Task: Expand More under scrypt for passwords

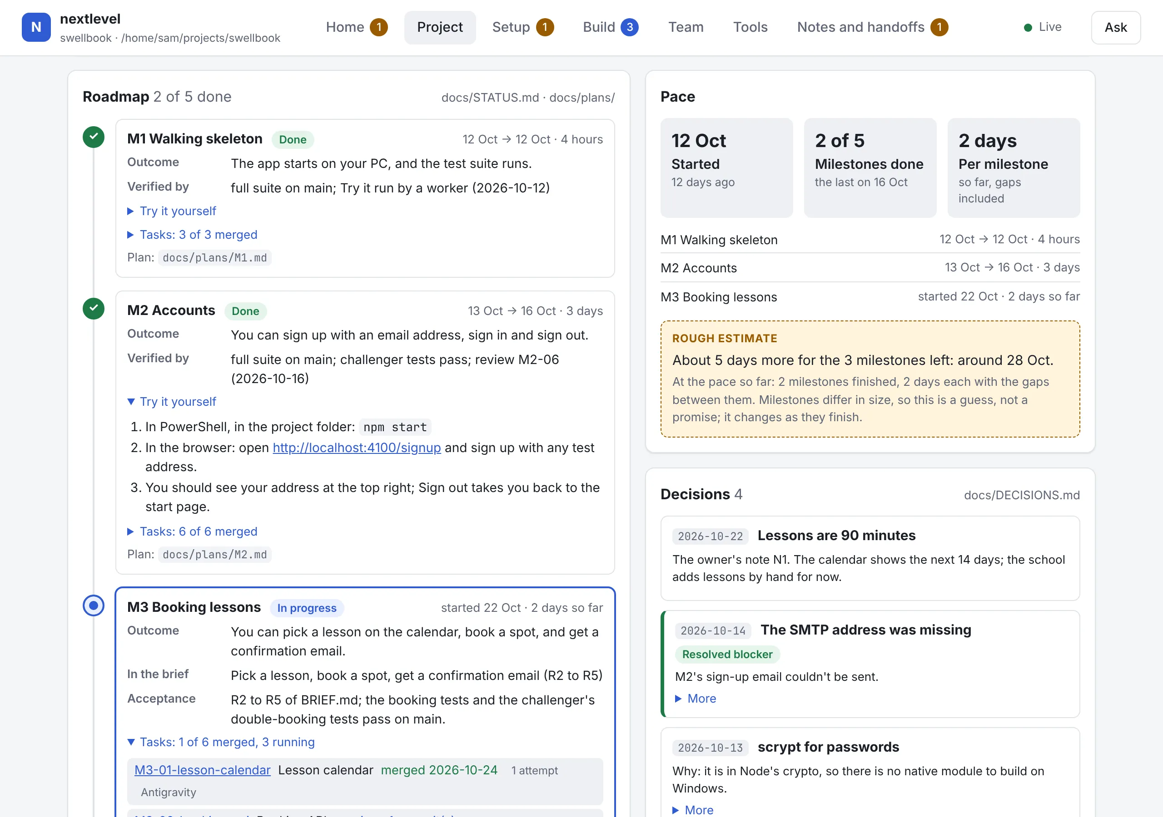Action: [x=693, y=810]
